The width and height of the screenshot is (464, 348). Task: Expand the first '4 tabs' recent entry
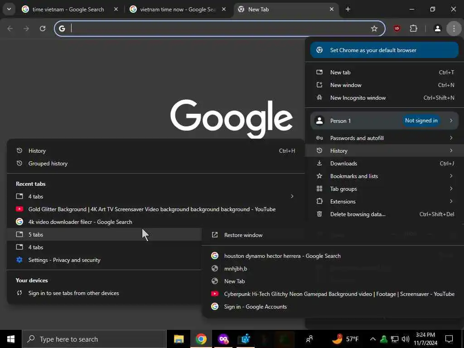coord(156,197)
